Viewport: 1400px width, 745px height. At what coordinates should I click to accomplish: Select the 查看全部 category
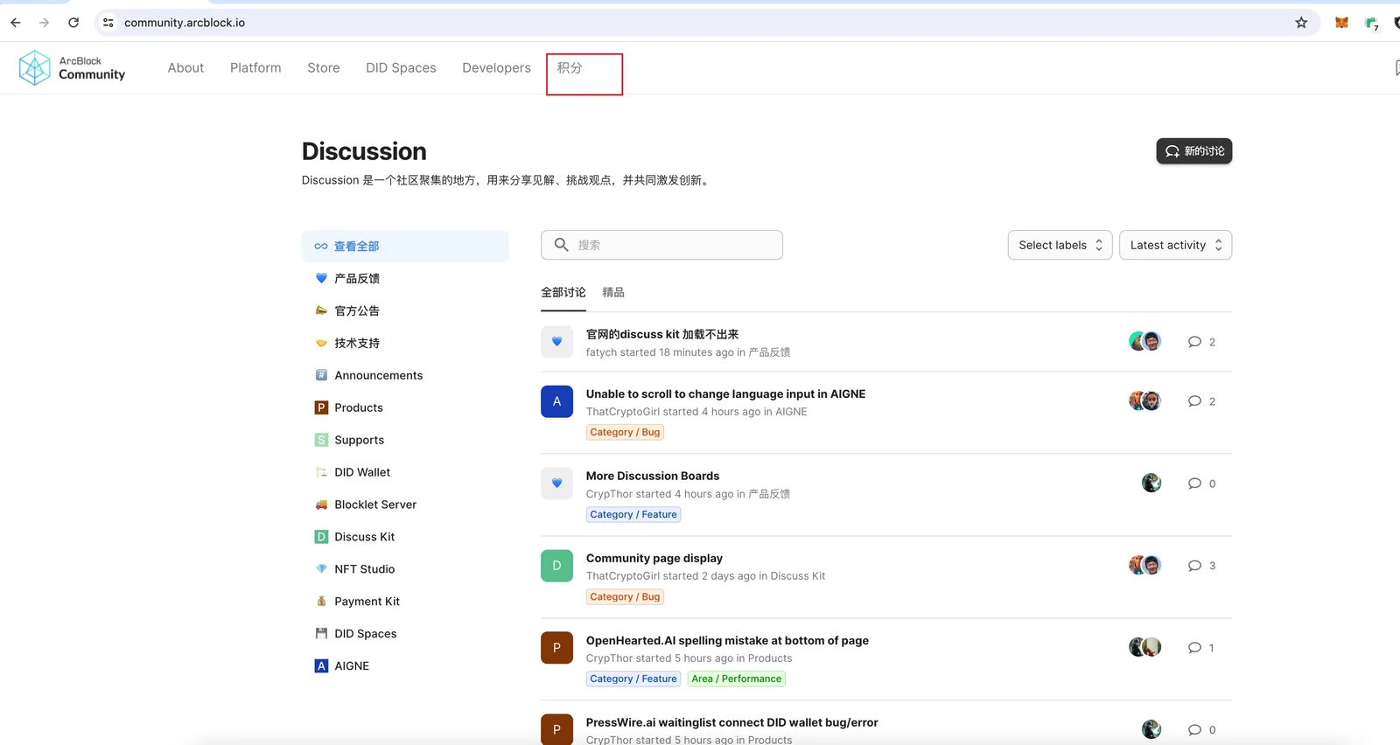pyautogui.click(x=405, y=247)
